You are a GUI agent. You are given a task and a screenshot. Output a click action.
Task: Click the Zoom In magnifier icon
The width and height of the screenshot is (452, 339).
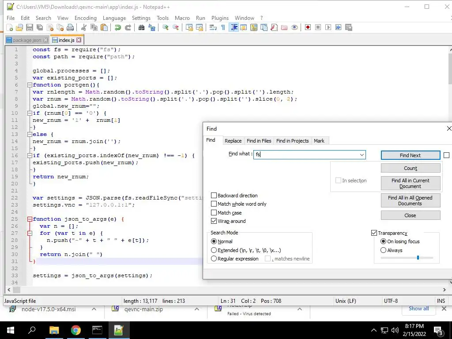click(166, 27)
